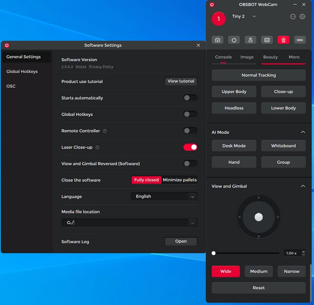Click the power/sleep icon in OBSBOT toolbar

234,40
